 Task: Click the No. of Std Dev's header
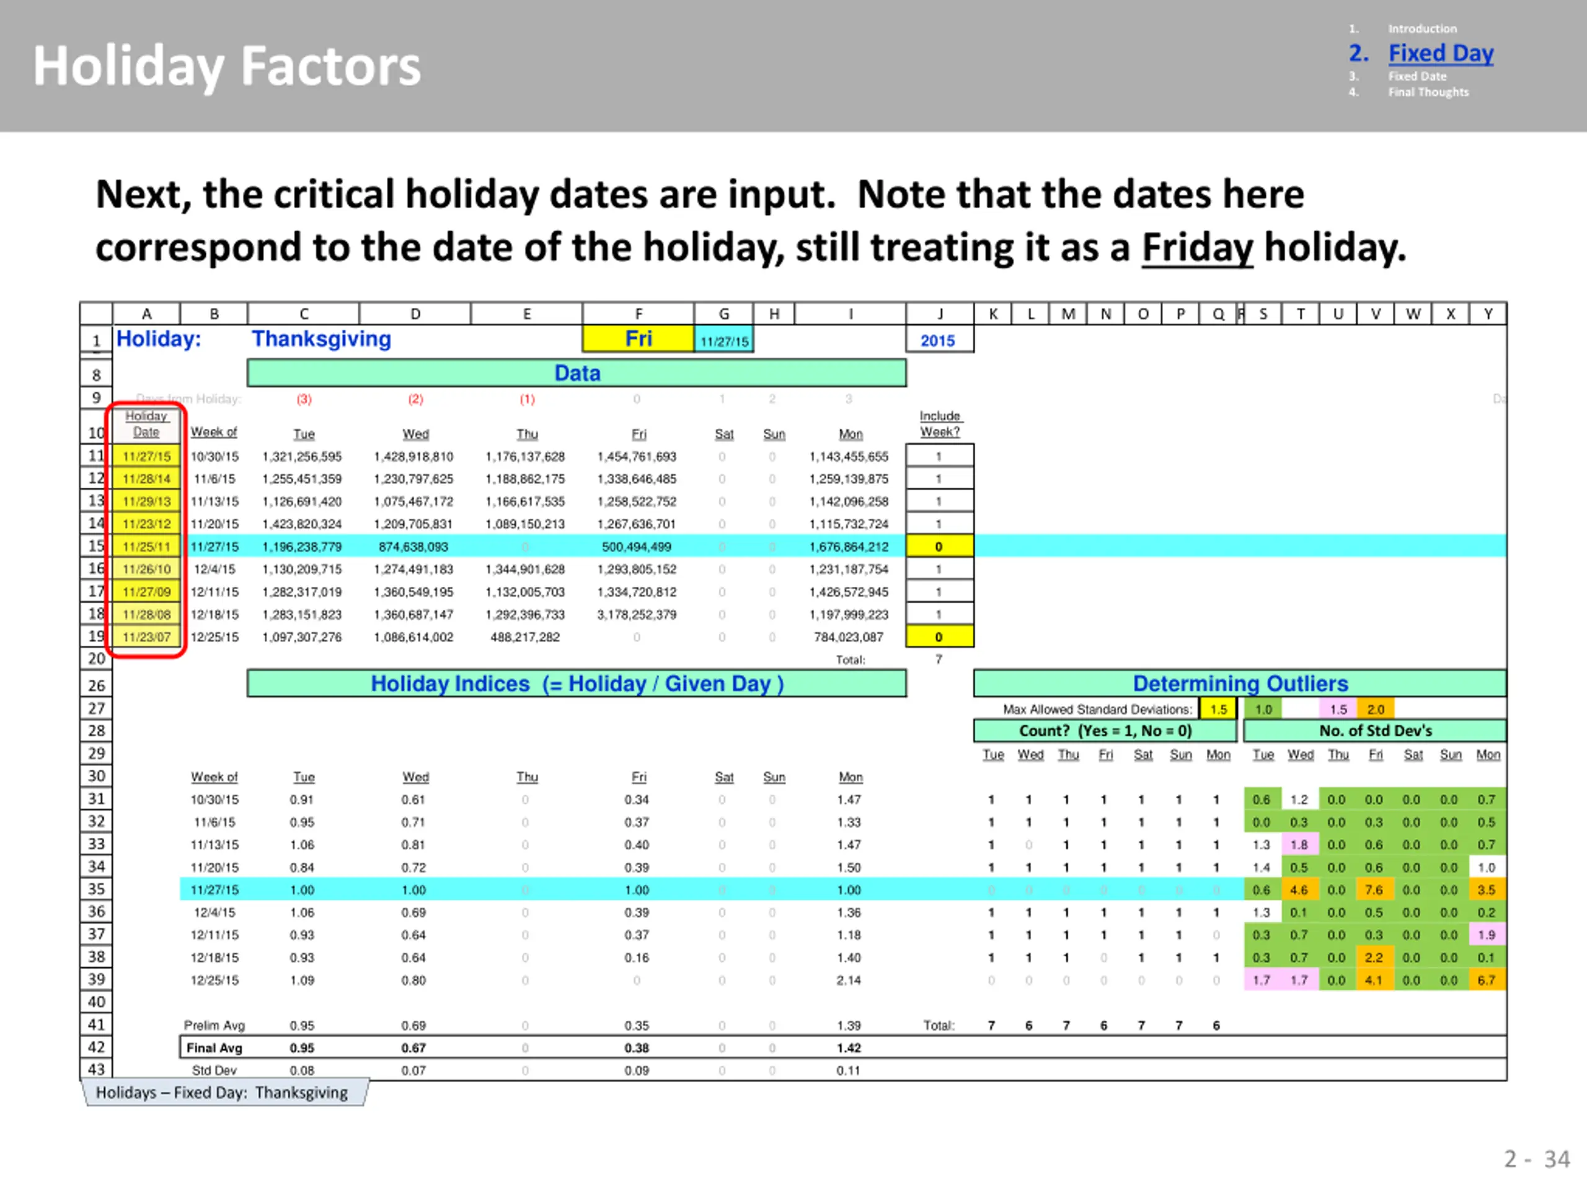(1376, 730)
